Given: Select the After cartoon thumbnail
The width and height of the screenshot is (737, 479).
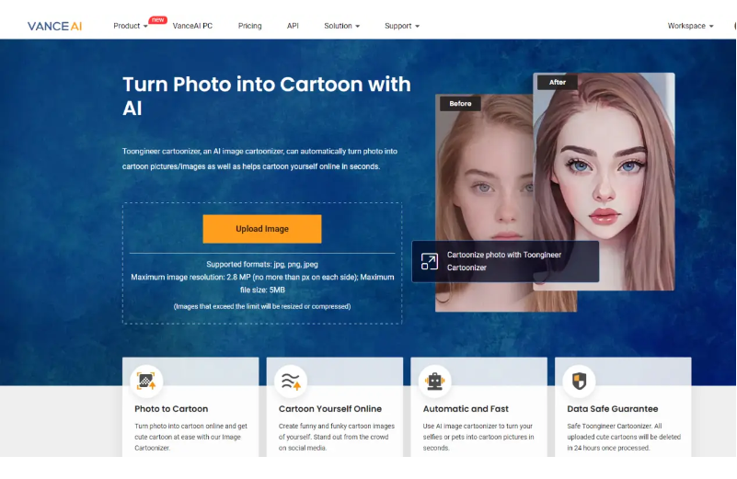Looking at the screenshot, I should click(x=604, y=181).
